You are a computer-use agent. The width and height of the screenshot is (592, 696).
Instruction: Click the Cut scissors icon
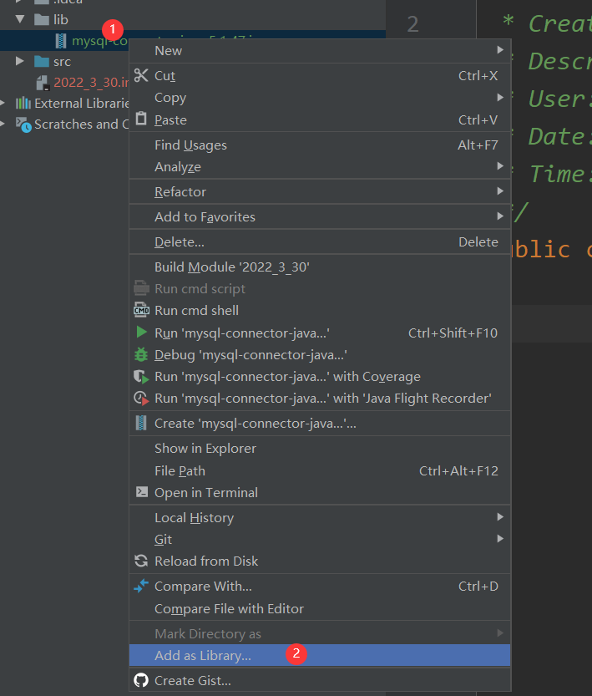141,75
